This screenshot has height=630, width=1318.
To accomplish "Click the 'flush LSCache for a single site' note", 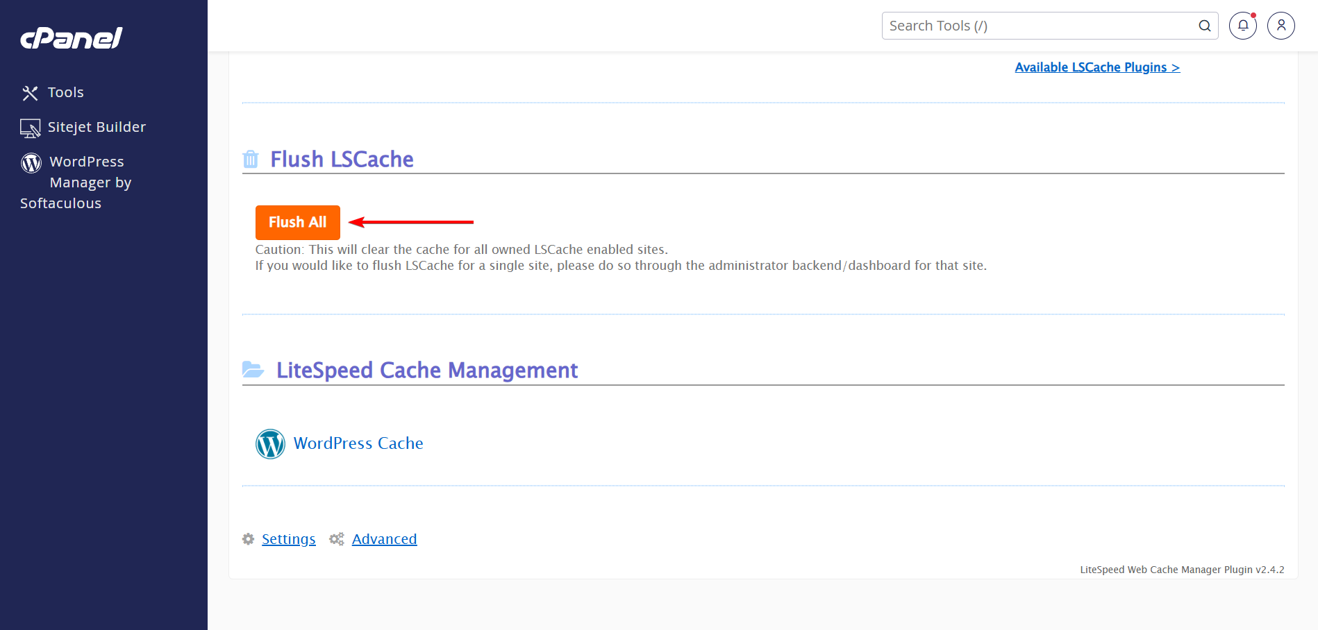I will [621, 266].
